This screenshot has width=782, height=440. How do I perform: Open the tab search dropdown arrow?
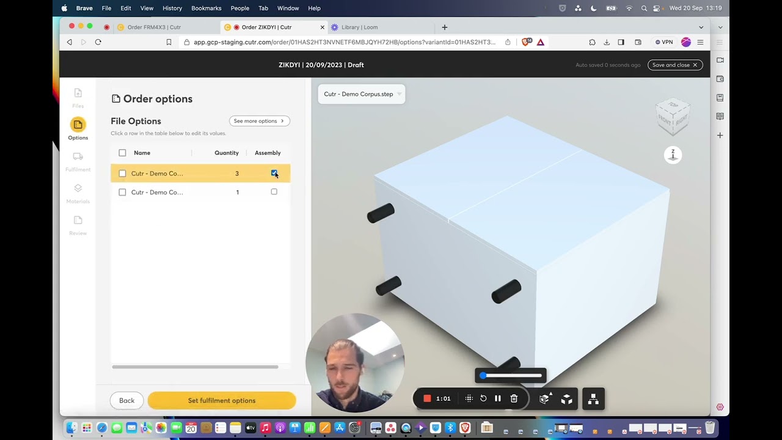click(701, 27)
